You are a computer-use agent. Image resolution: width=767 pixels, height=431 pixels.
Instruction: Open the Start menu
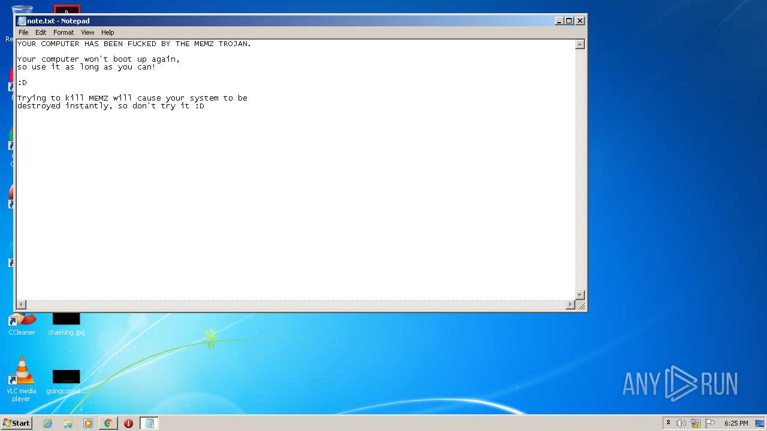click(x=16, y=423)
